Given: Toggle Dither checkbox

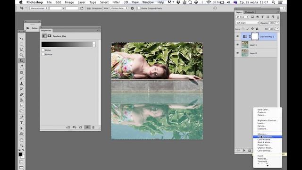Looking at the screenshot, I should point(43,50).
